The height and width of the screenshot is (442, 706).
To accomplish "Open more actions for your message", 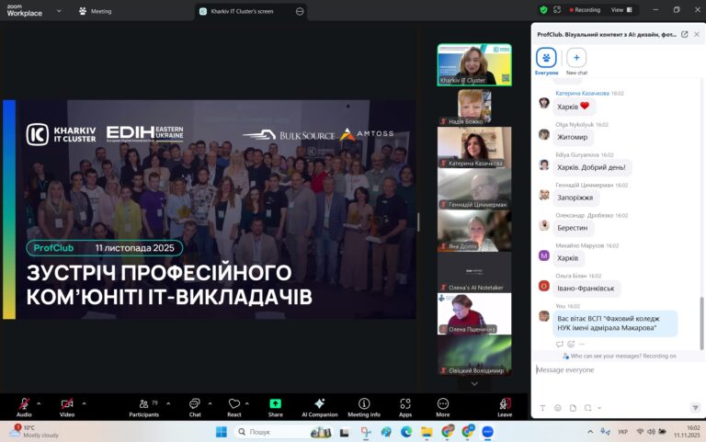I will [x=582, y=344].
